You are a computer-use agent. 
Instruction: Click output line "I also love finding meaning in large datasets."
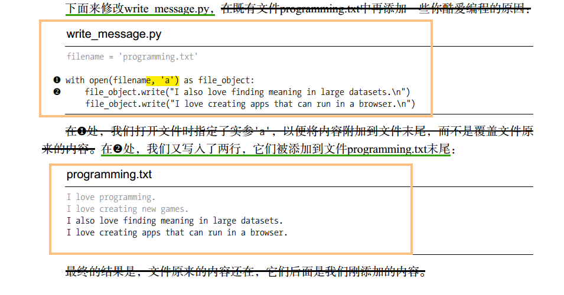pyautogui.click(x=174, y=221)
